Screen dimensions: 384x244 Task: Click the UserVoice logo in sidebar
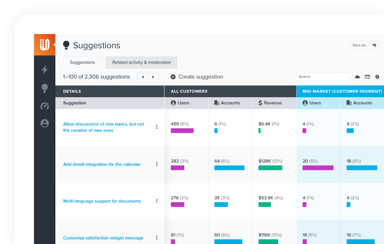point(45,45)
